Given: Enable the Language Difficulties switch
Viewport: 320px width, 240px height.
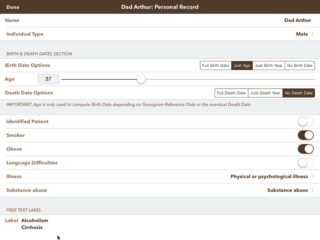Looking at the screenshot, I should (305, 162).
